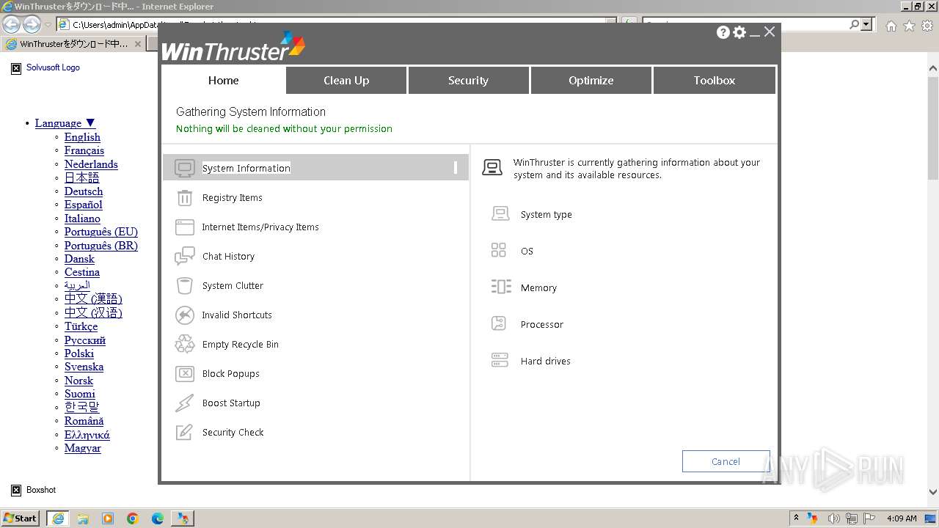The width and height of the screenshot is (939, 528).
Task: Open Chrome from the taskbar
Action: 133,518
